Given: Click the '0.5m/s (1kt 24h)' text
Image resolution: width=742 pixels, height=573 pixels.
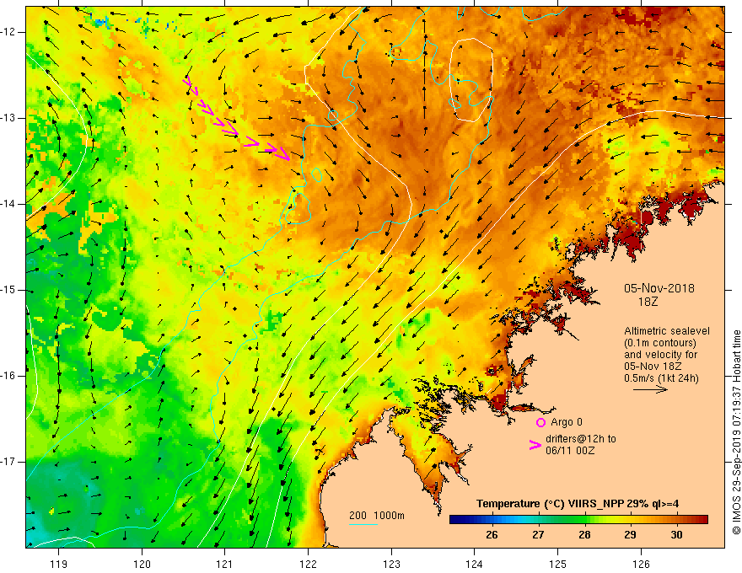Looking at the screenshot, I should pyautogui.click(x=661, y=378).
